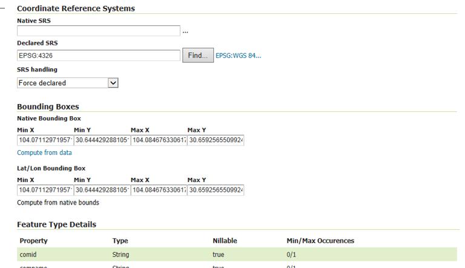This screenshot has height=268, width=465.
Task: Focus the Lat/Lon Bounding Box Max Y field
Action: [x=216, y=190]
